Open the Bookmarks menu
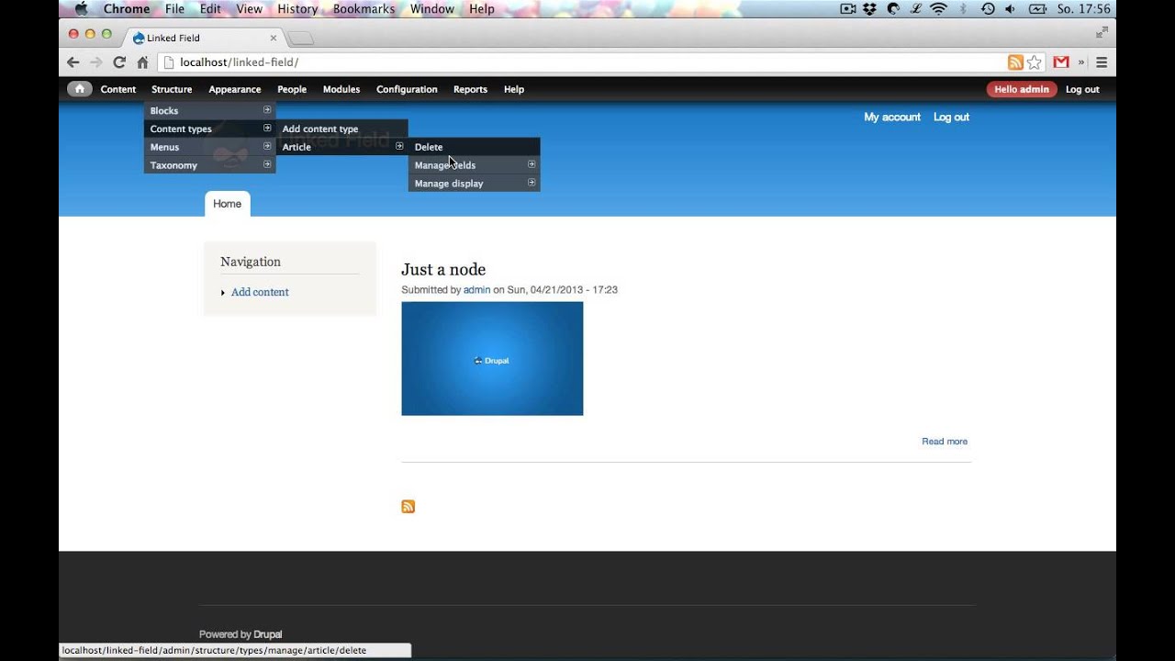The height and width of the screenshot is (661, 1175). click(364, 9)
